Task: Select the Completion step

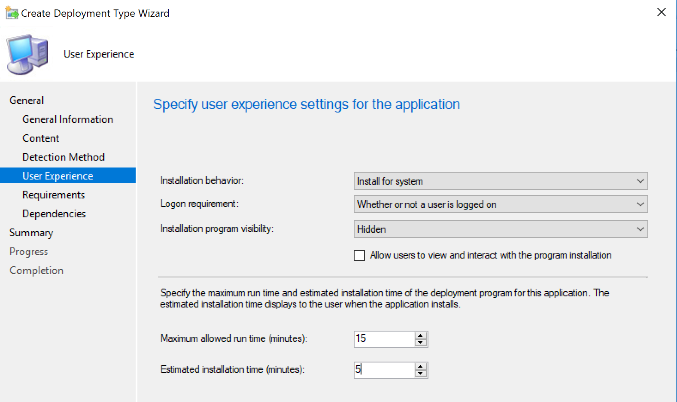Action: (x=36, y=271)
